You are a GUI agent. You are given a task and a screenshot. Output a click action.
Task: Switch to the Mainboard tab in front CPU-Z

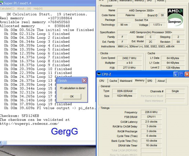(x=126, y=81)
